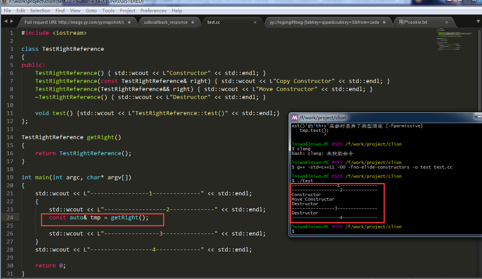Click the L"Move Constructor" line
The height and width of the screenshot is (279, 482).
(204, 89)
